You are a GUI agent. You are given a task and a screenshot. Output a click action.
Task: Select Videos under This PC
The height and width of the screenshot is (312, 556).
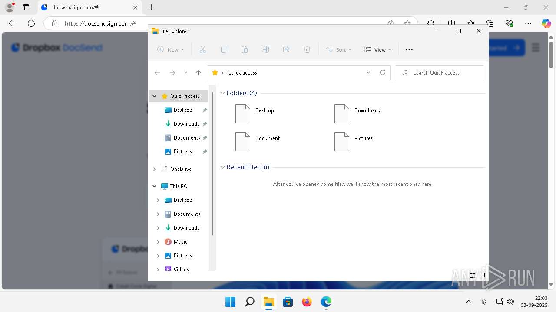(x=181, y=269)
